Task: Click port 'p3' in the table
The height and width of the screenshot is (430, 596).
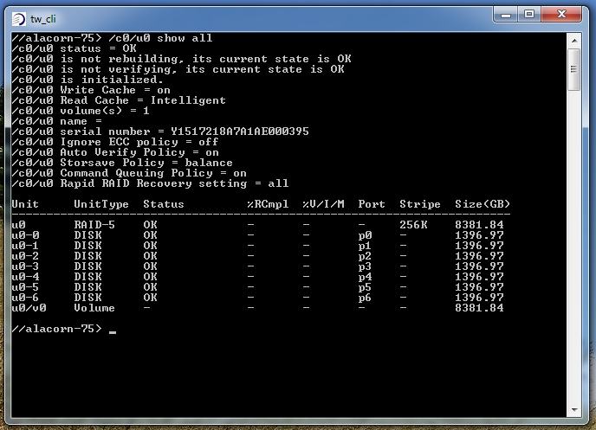Action: 365,266
